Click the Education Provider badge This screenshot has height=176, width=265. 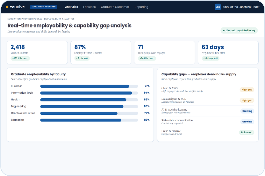click(x=44, y=7)
